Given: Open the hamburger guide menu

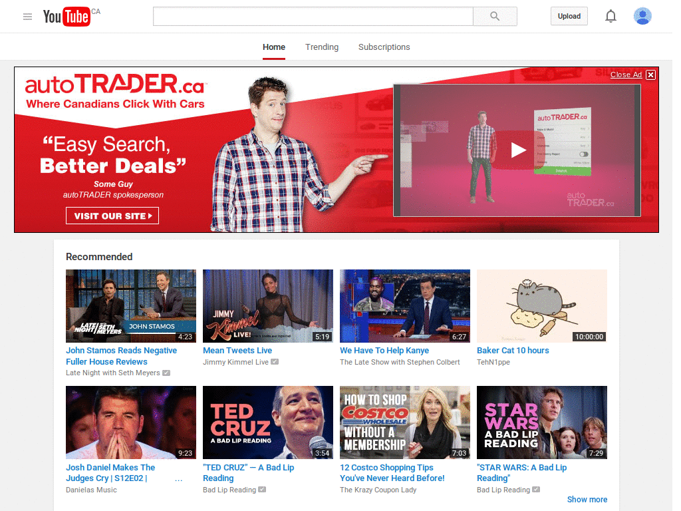Looking at the screenshot, I should pos(27,17).
